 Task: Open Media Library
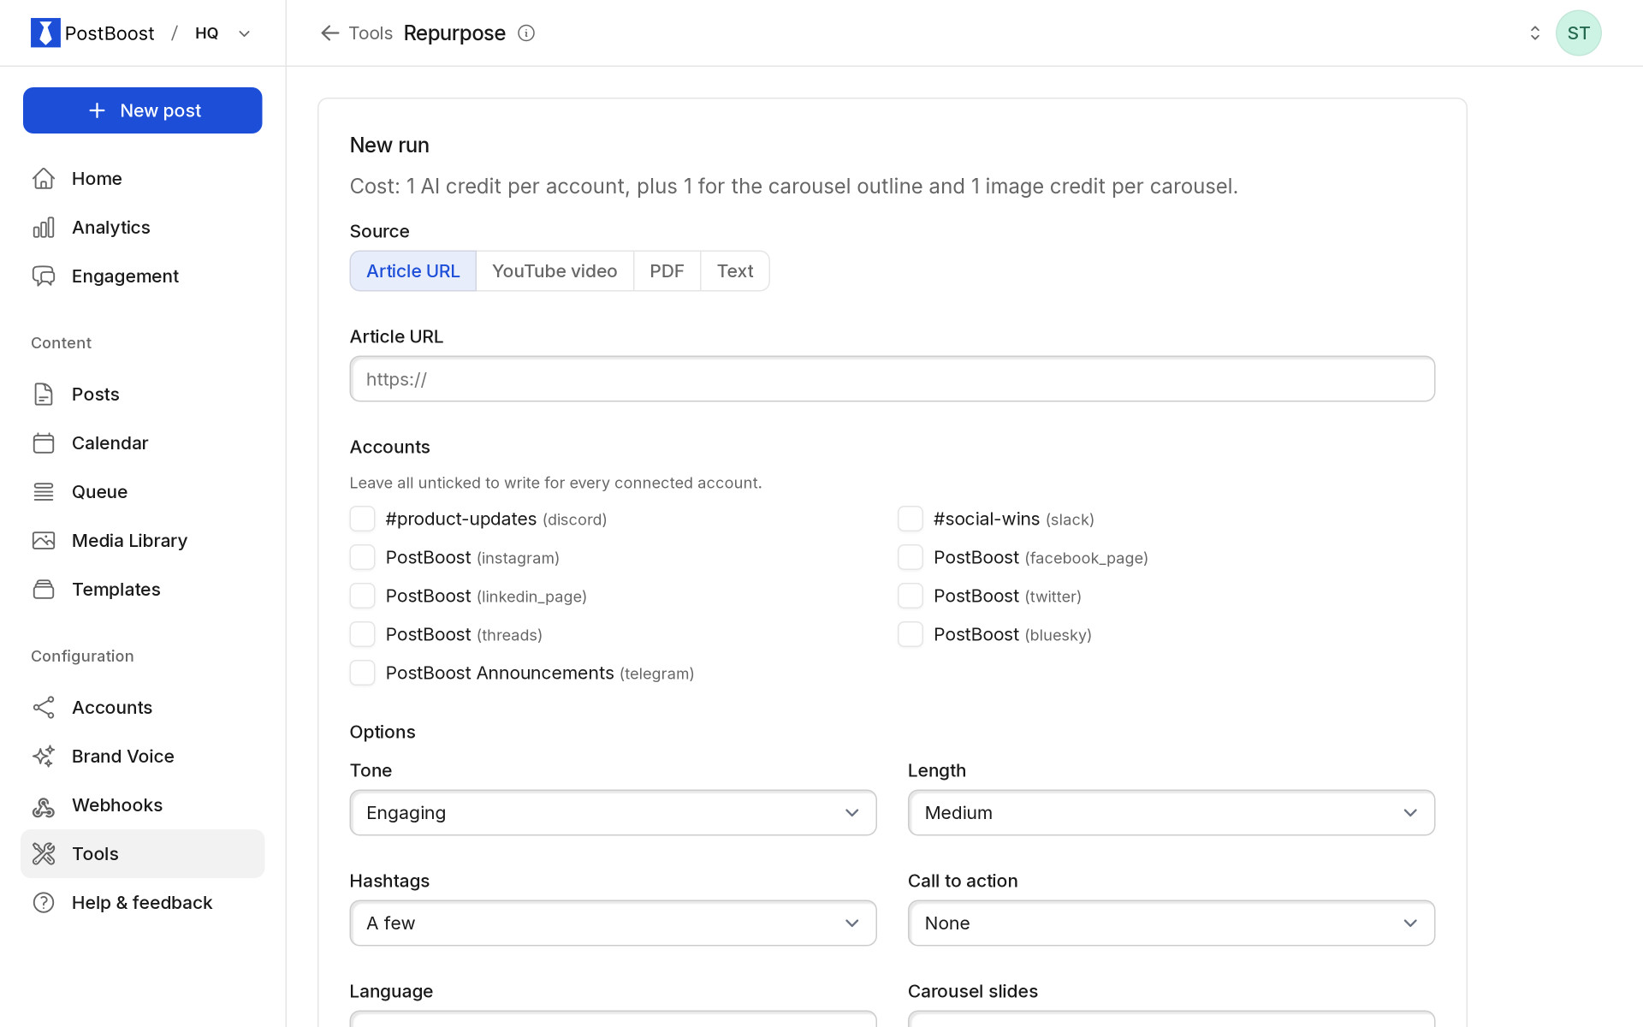(x=143, y=540)
